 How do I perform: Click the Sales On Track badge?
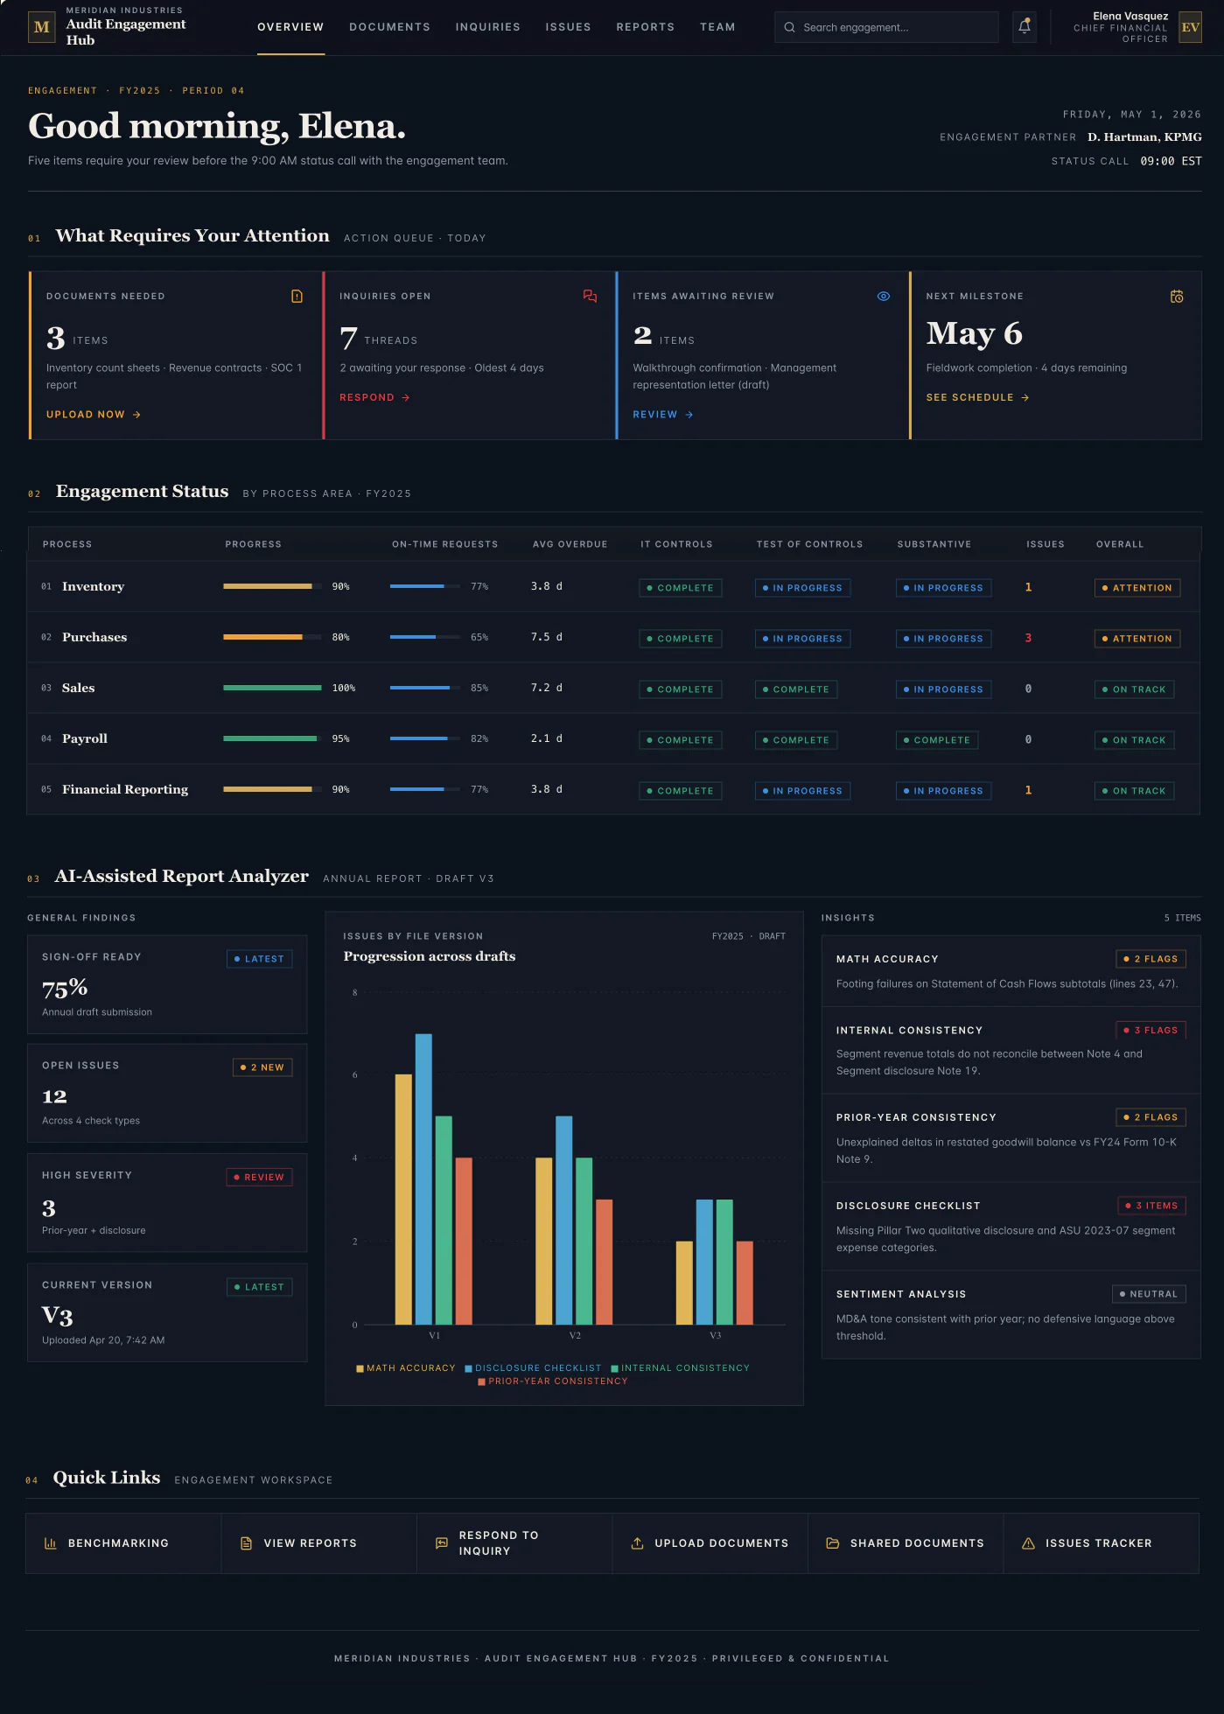(x=1134, y=689)
